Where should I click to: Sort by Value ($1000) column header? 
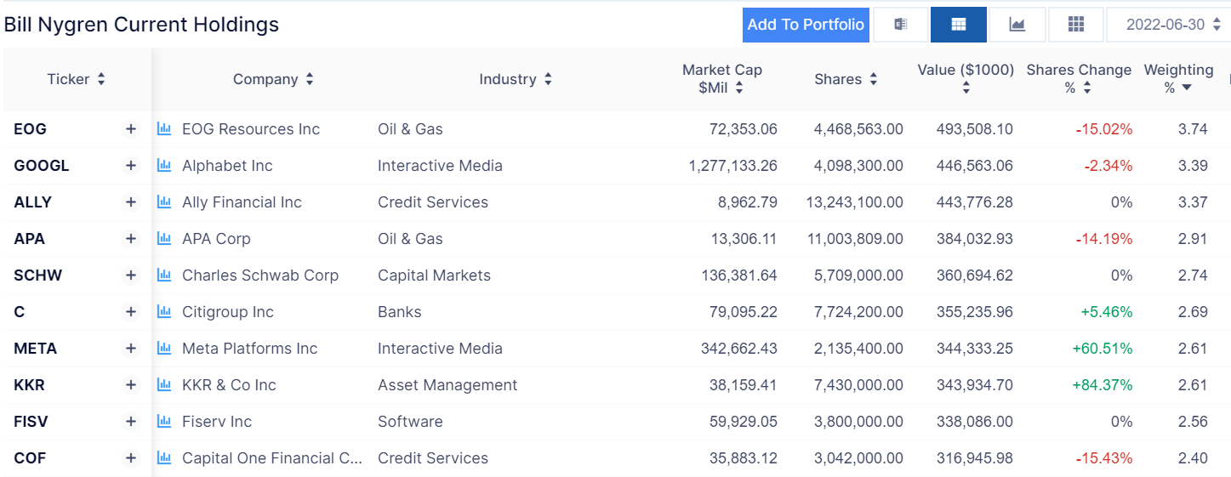tap(966, 78)
